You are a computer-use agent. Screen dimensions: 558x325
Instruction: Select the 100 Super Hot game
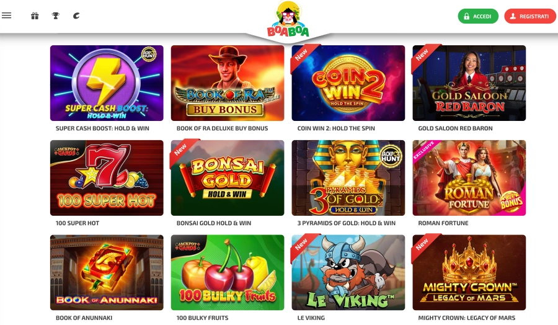point(107,177)
